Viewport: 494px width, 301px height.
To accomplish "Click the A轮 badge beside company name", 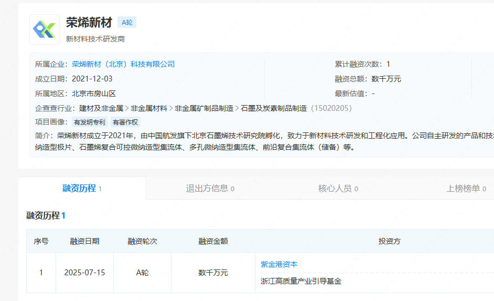I will click(x=127, y=23).
